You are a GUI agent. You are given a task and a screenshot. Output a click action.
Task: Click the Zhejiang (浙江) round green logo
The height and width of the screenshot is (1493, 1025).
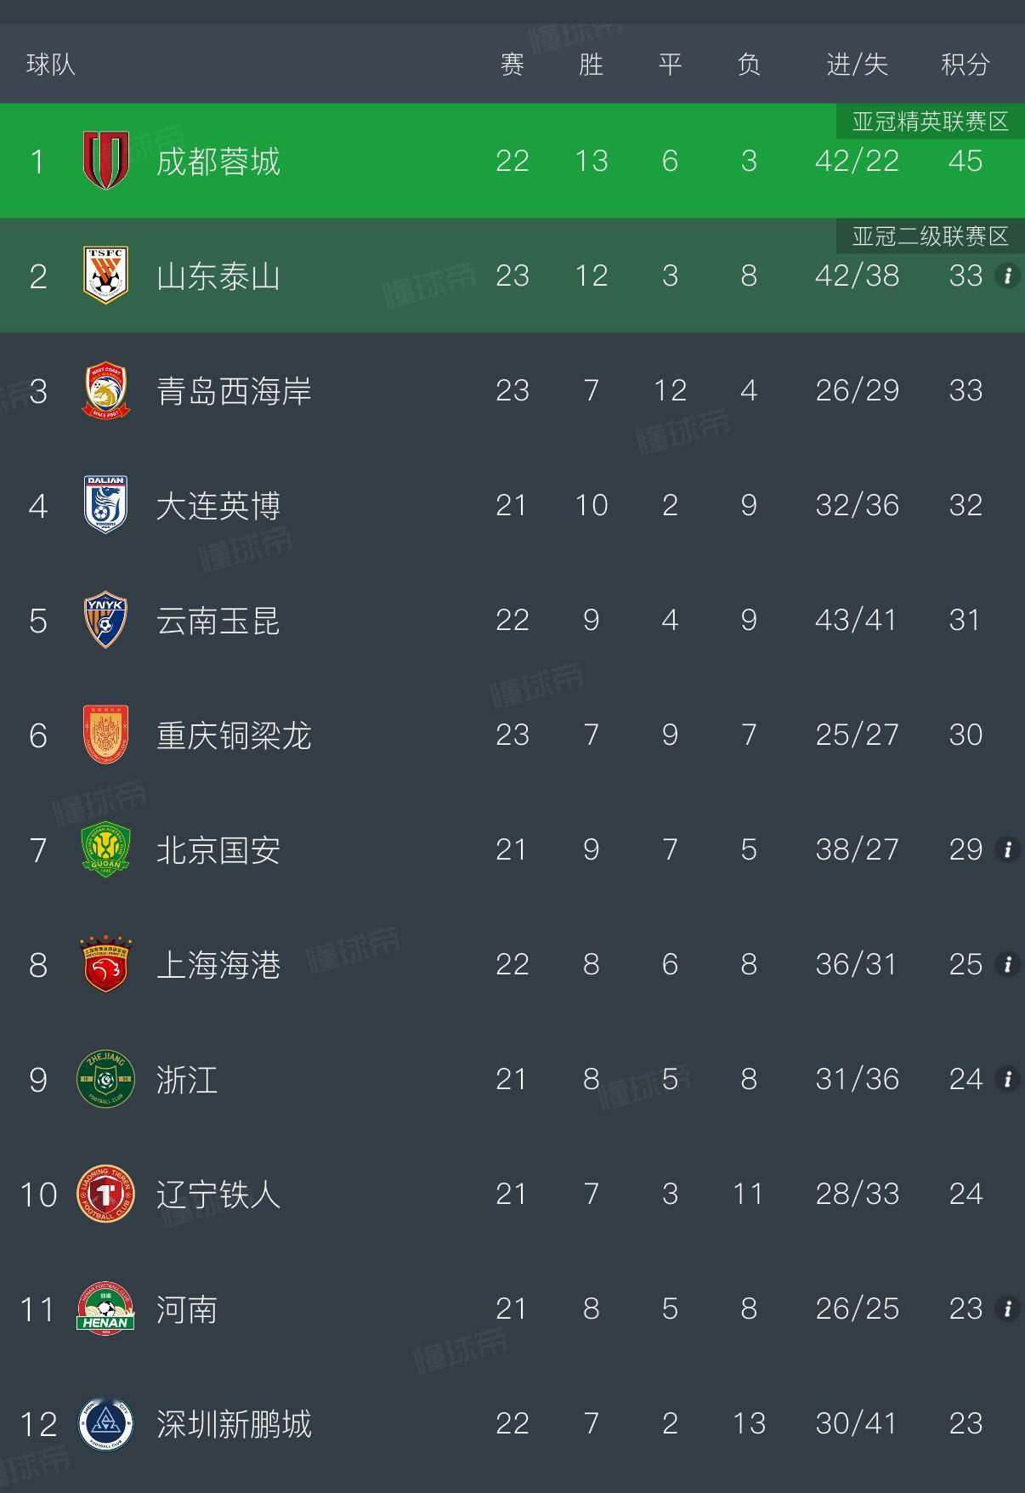point(105,1079)
